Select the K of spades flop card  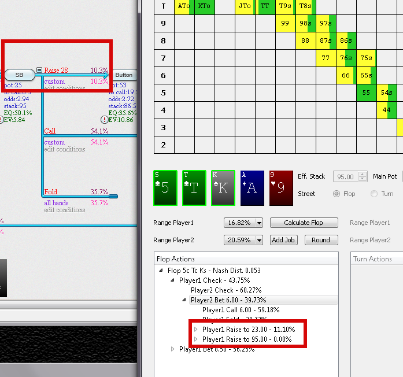[223, 188]
